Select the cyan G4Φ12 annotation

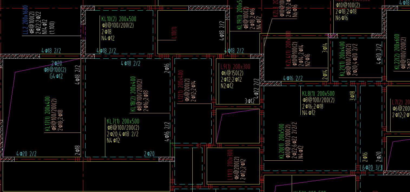(56, 77)
